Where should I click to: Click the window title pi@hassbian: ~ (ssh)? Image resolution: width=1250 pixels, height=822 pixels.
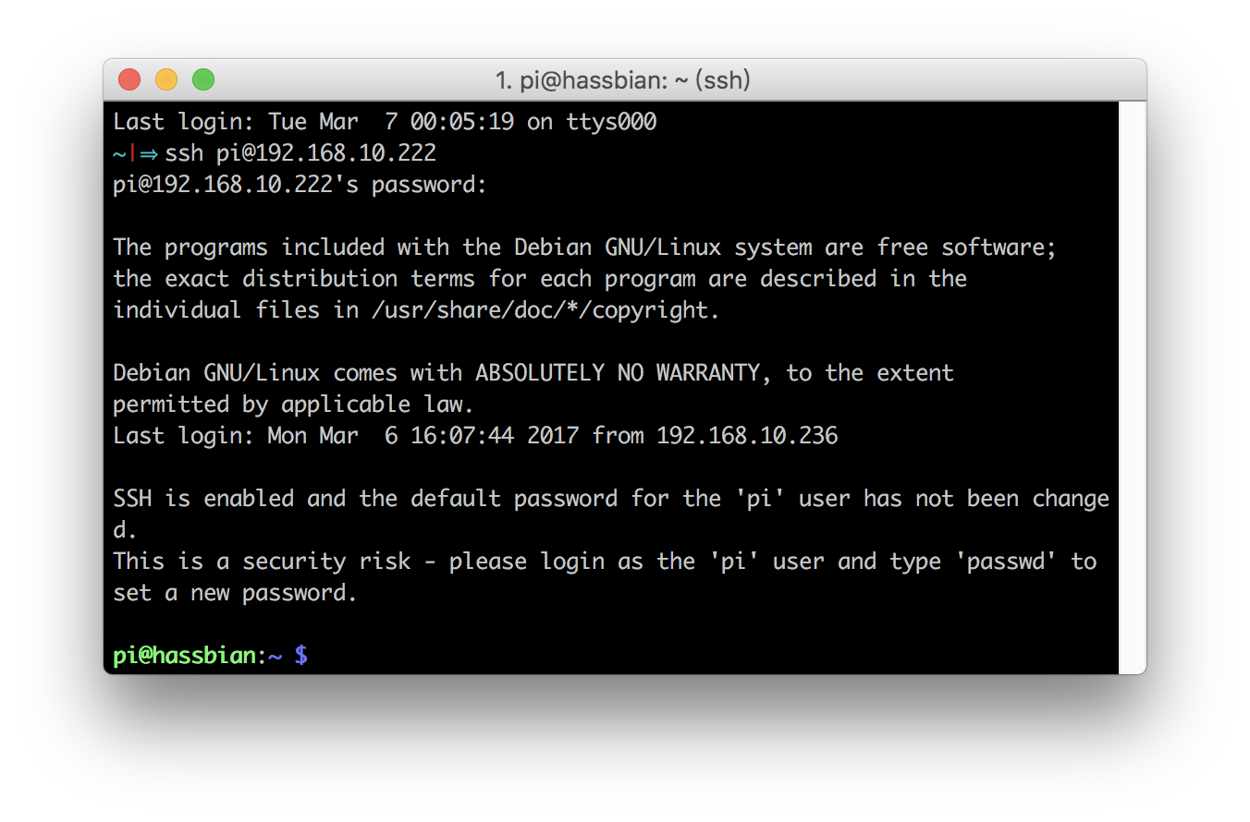click(x=623, y=80)
